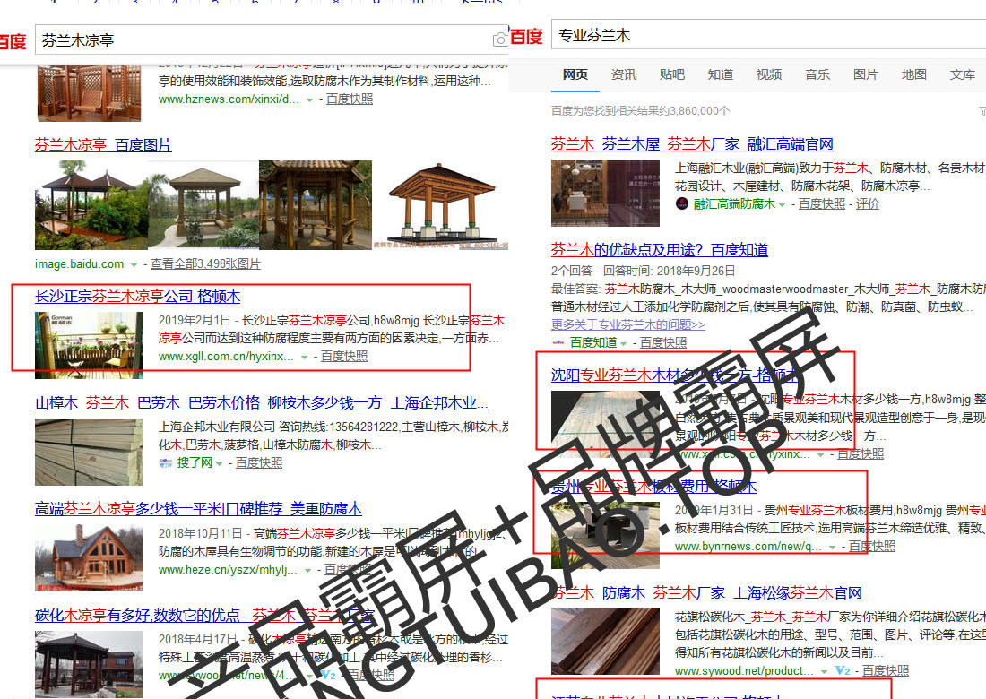Screen dimensions: 986x699
Task: Open 百度快照 for www.bynrnews.com result
Action: (872, 546)
